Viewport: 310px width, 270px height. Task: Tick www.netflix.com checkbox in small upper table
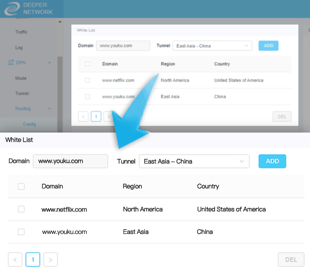click(87, 80)
